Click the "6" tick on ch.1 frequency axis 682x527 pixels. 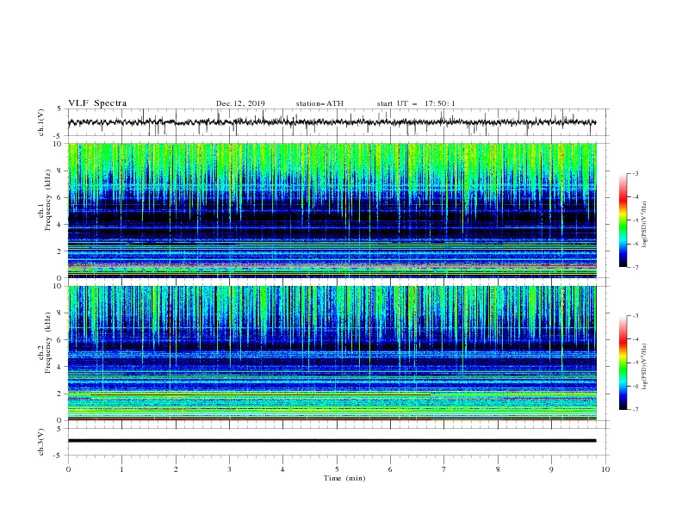point(61,197)
